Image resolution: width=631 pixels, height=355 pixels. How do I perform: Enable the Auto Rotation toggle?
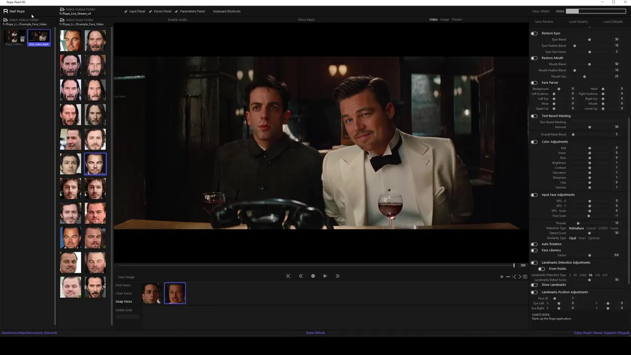pos(534,244)
